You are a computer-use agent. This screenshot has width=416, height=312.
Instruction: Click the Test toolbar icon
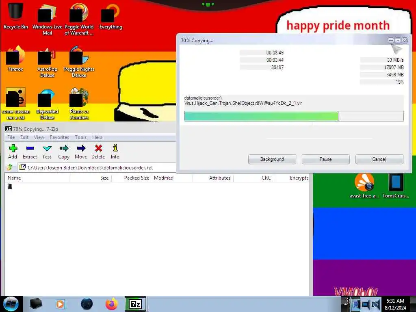click(47, 152)
